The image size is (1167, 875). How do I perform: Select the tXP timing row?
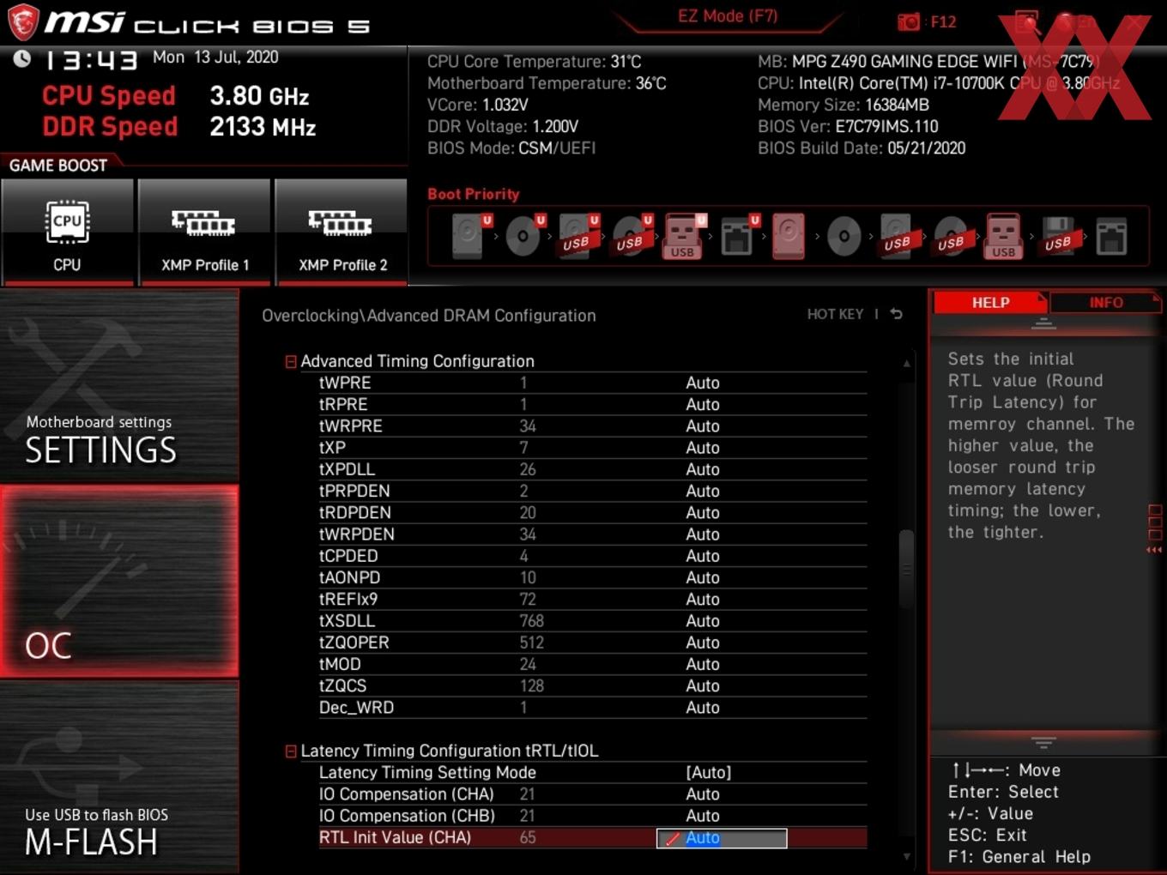(592, 447)
